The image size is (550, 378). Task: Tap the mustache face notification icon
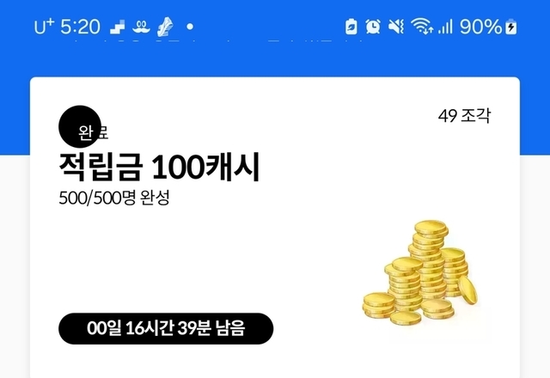tap(141, 27)
